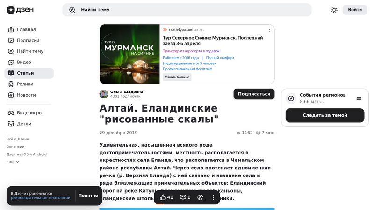
Task: Click Ольга Шадрина author avatar
Action: (104, 94)
